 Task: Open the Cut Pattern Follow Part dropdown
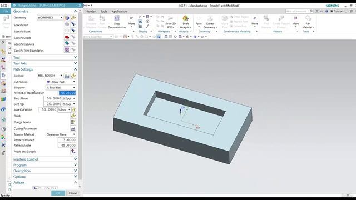click(61, 82)
